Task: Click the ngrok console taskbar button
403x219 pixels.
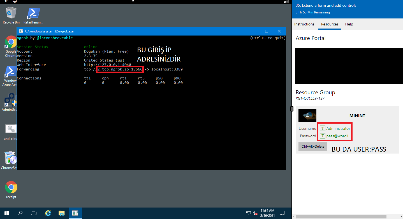Action: click(x=75, y=213)
